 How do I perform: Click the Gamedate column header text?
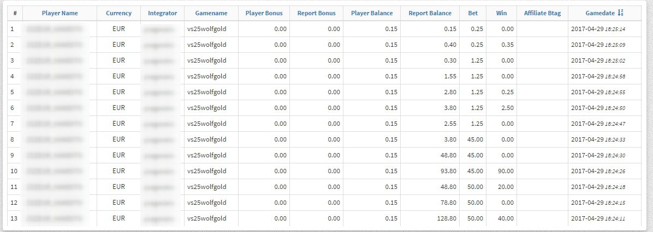point(600,13)
